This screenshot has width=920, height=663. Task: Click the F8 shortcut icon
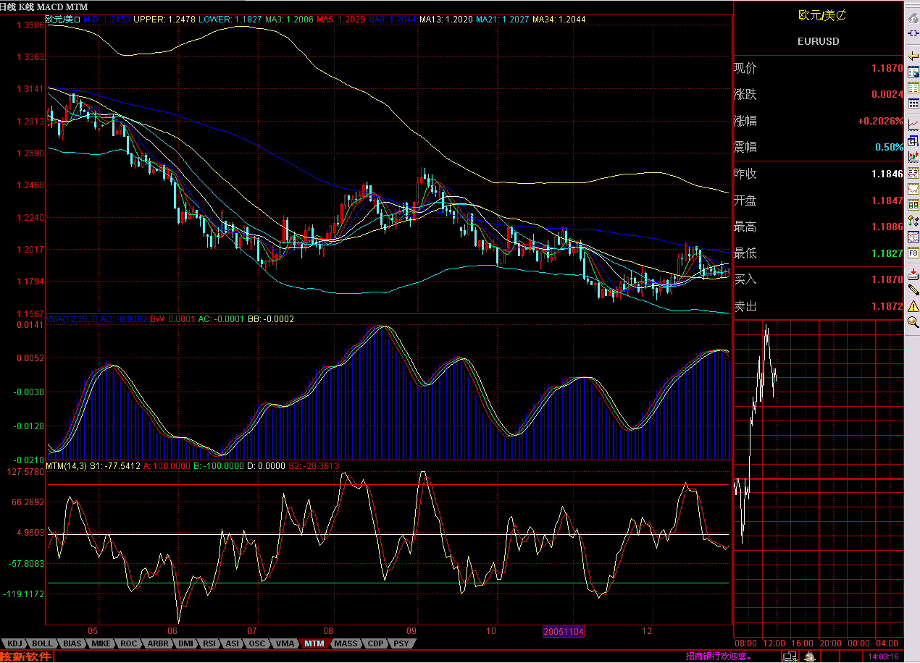tap(913, 254)
